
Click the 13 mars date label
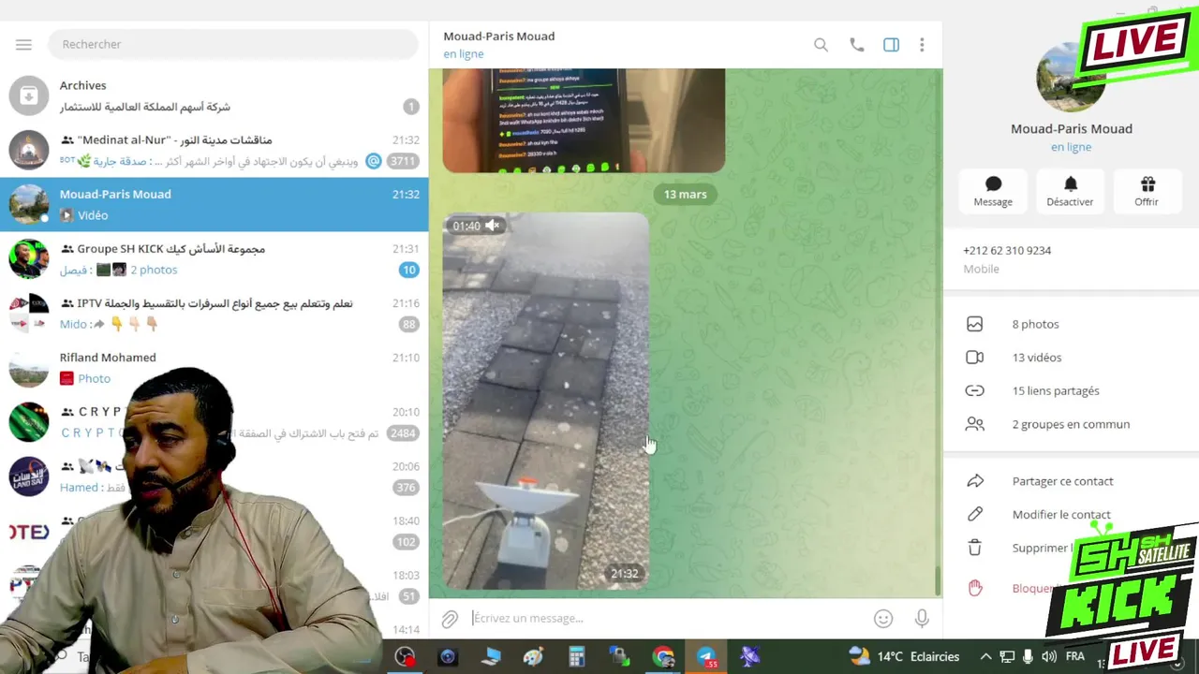(685, 194)
